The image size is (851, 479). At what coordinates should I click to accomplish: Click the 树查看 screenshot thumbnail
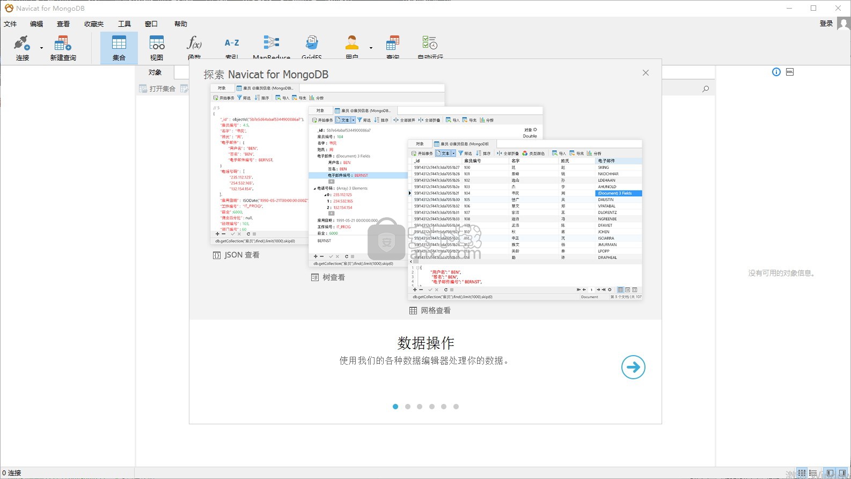click(358, 186)
